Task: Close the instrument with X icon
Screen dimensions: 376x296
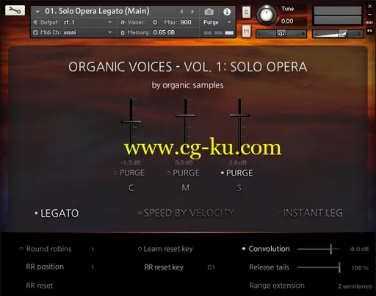Action: [x=369, y=7]
